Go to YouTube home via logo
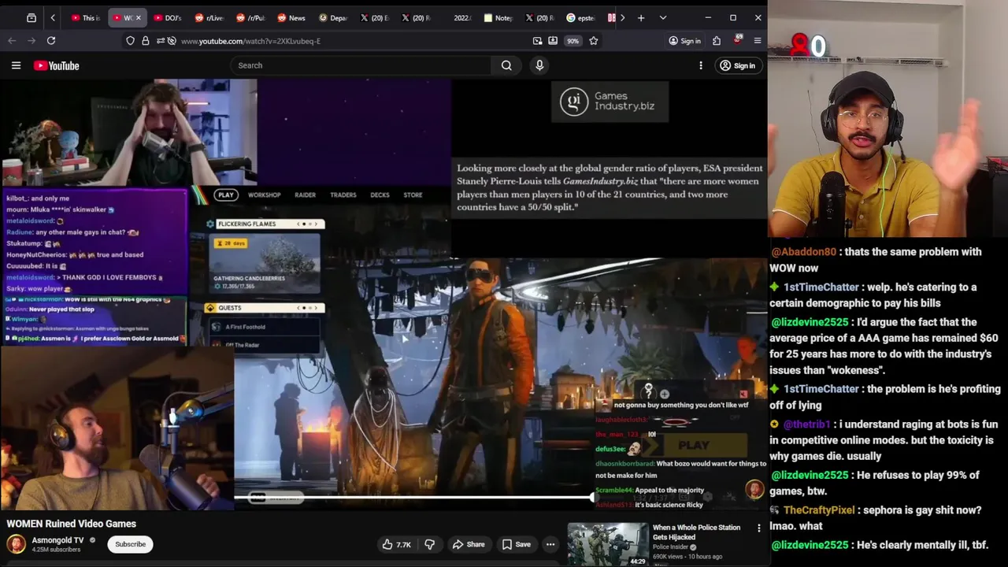The width and height of the screenshot is (1008, 567). (x=57, y=65)
